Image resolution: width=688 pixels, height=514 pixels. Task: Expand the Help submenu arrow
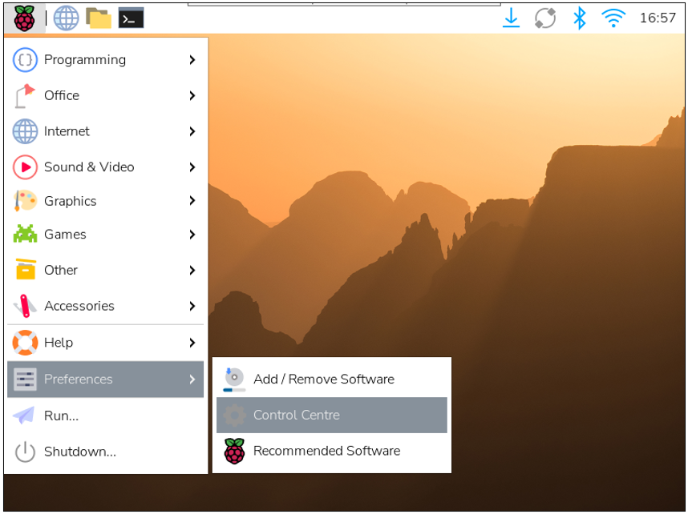(x=192, y=343)
